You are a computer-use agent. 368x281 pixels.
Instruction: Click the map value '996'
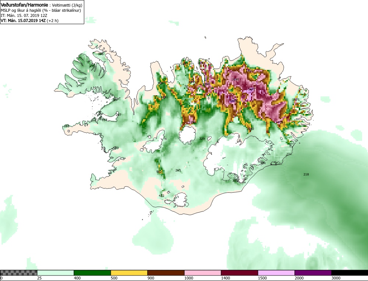point(160,83)
